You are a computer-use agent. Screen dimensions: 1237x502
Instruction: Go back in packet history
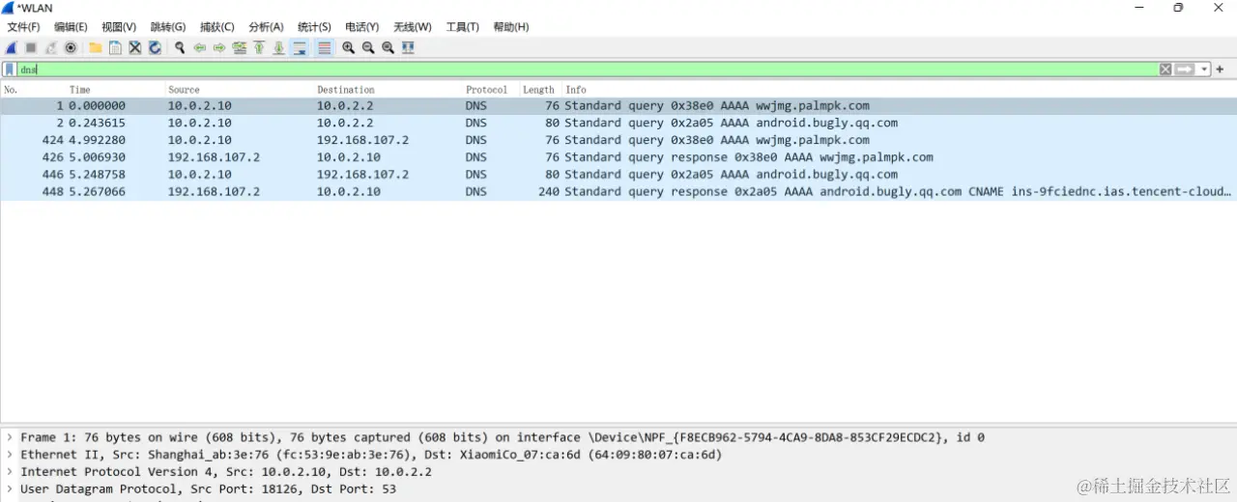tap(200, 47)
